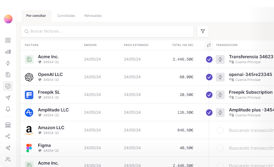This screenshot has height=167, width=274.
Task: Switch to the Retrasadas tab
Action: (x=93, y=16)
